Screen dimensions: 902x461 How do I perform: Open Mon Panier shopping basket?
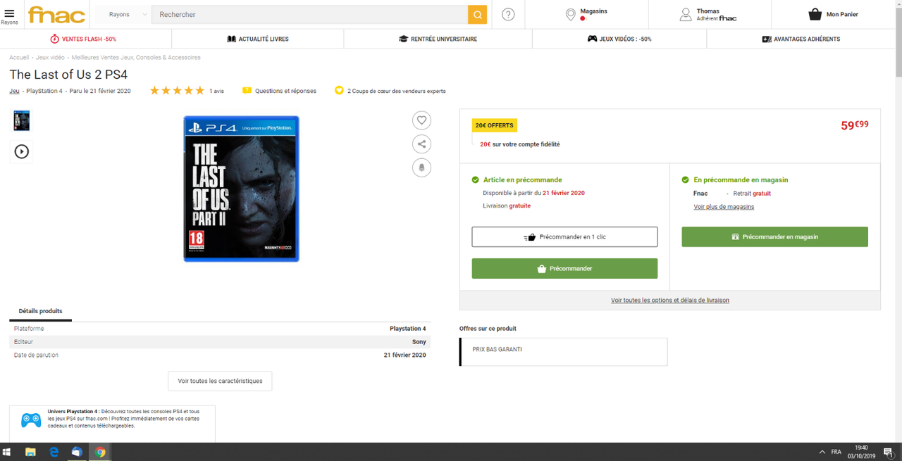point(833,14)
